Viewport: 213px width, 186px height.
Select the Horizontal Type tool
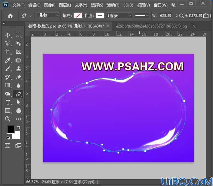(8, 102)
